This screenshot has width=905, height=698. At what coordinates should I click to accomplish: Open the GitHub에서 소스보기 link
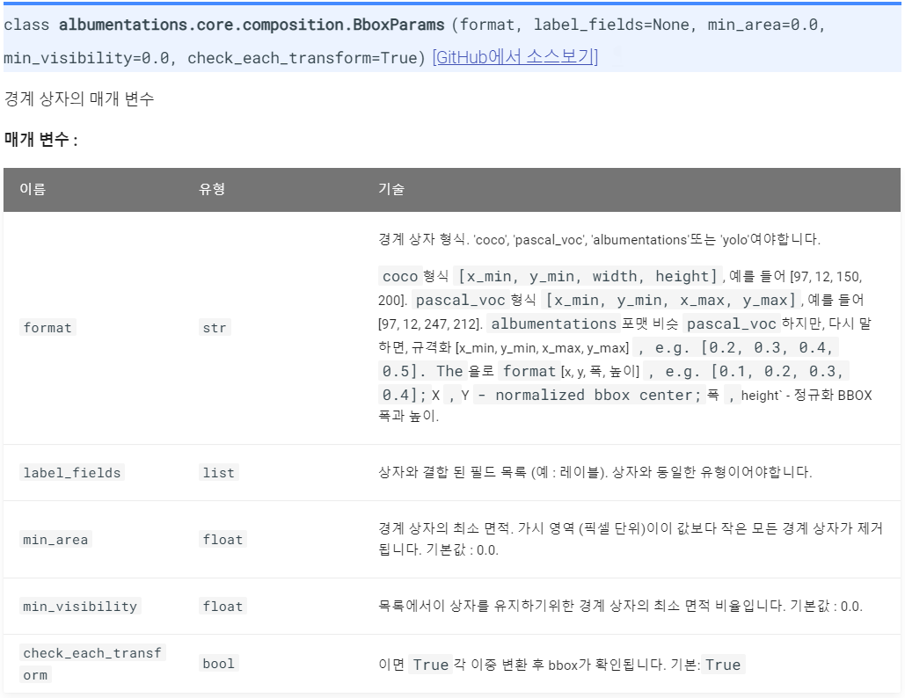pos(515,58)
